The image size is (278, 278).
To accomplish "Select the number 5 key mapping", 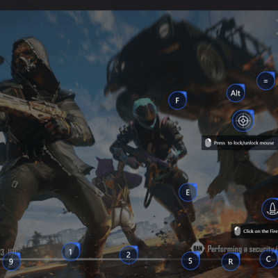I will click(190, 261).
